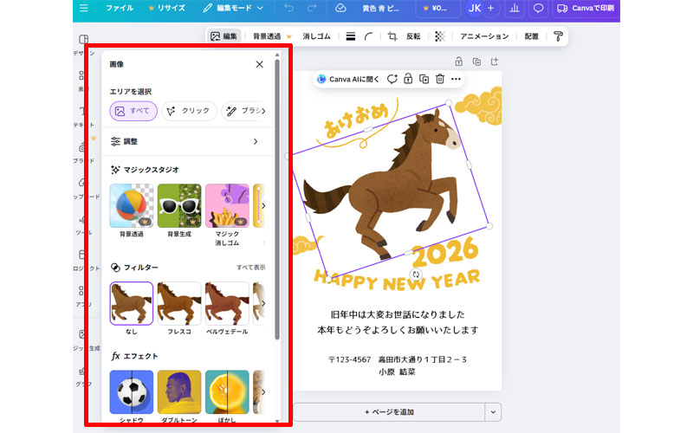Select the 小原 結菜 name text

[x=397, y=372]
